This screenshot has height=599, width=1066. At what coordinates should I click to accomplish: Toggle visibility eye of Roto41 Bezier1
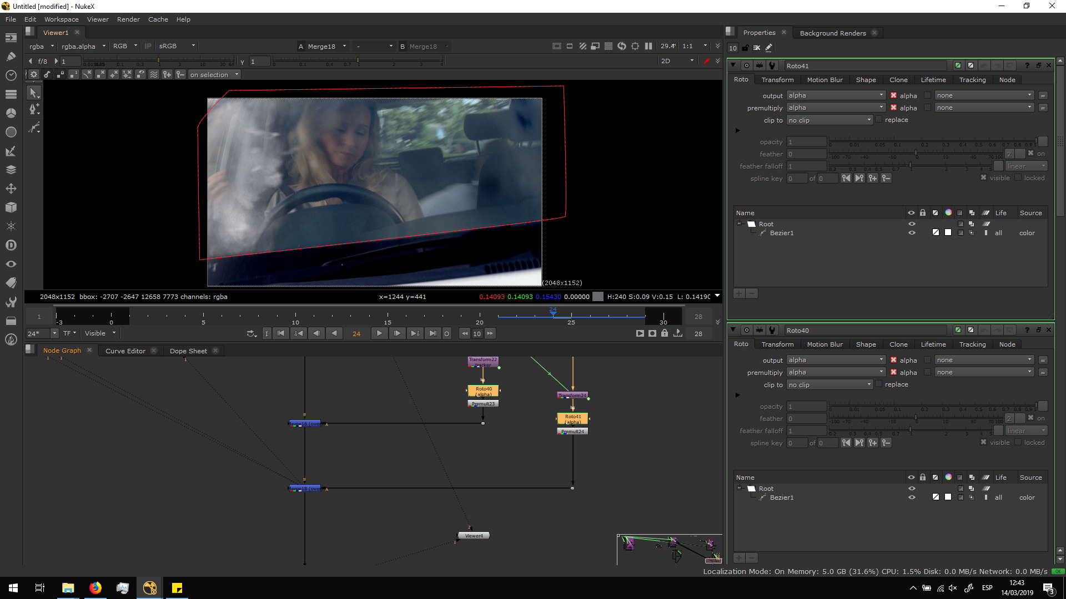911,233
